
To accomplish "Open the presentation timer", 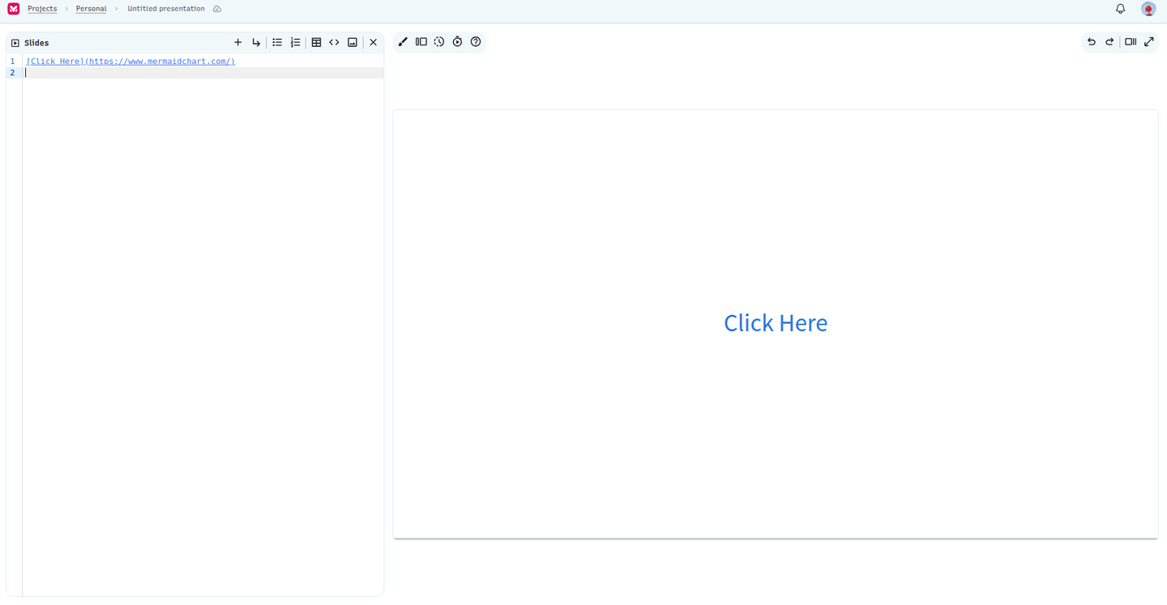I will point(457,41).
